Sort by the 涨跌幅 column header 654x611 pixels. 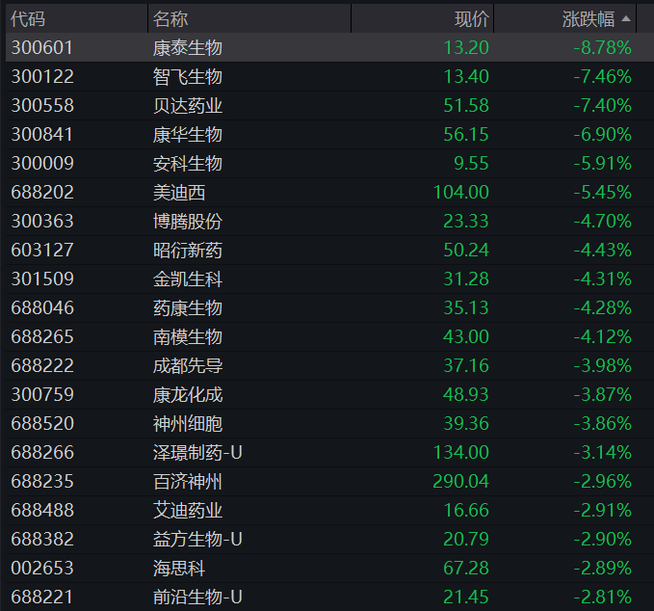[x=564, y=18]
